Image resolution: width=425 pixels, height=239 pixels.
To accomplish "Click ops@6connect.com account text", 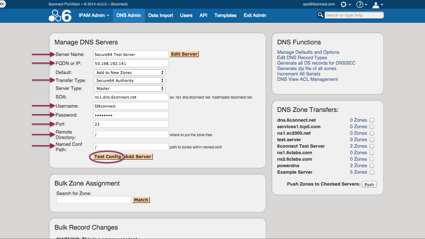I will click(319, 4).
